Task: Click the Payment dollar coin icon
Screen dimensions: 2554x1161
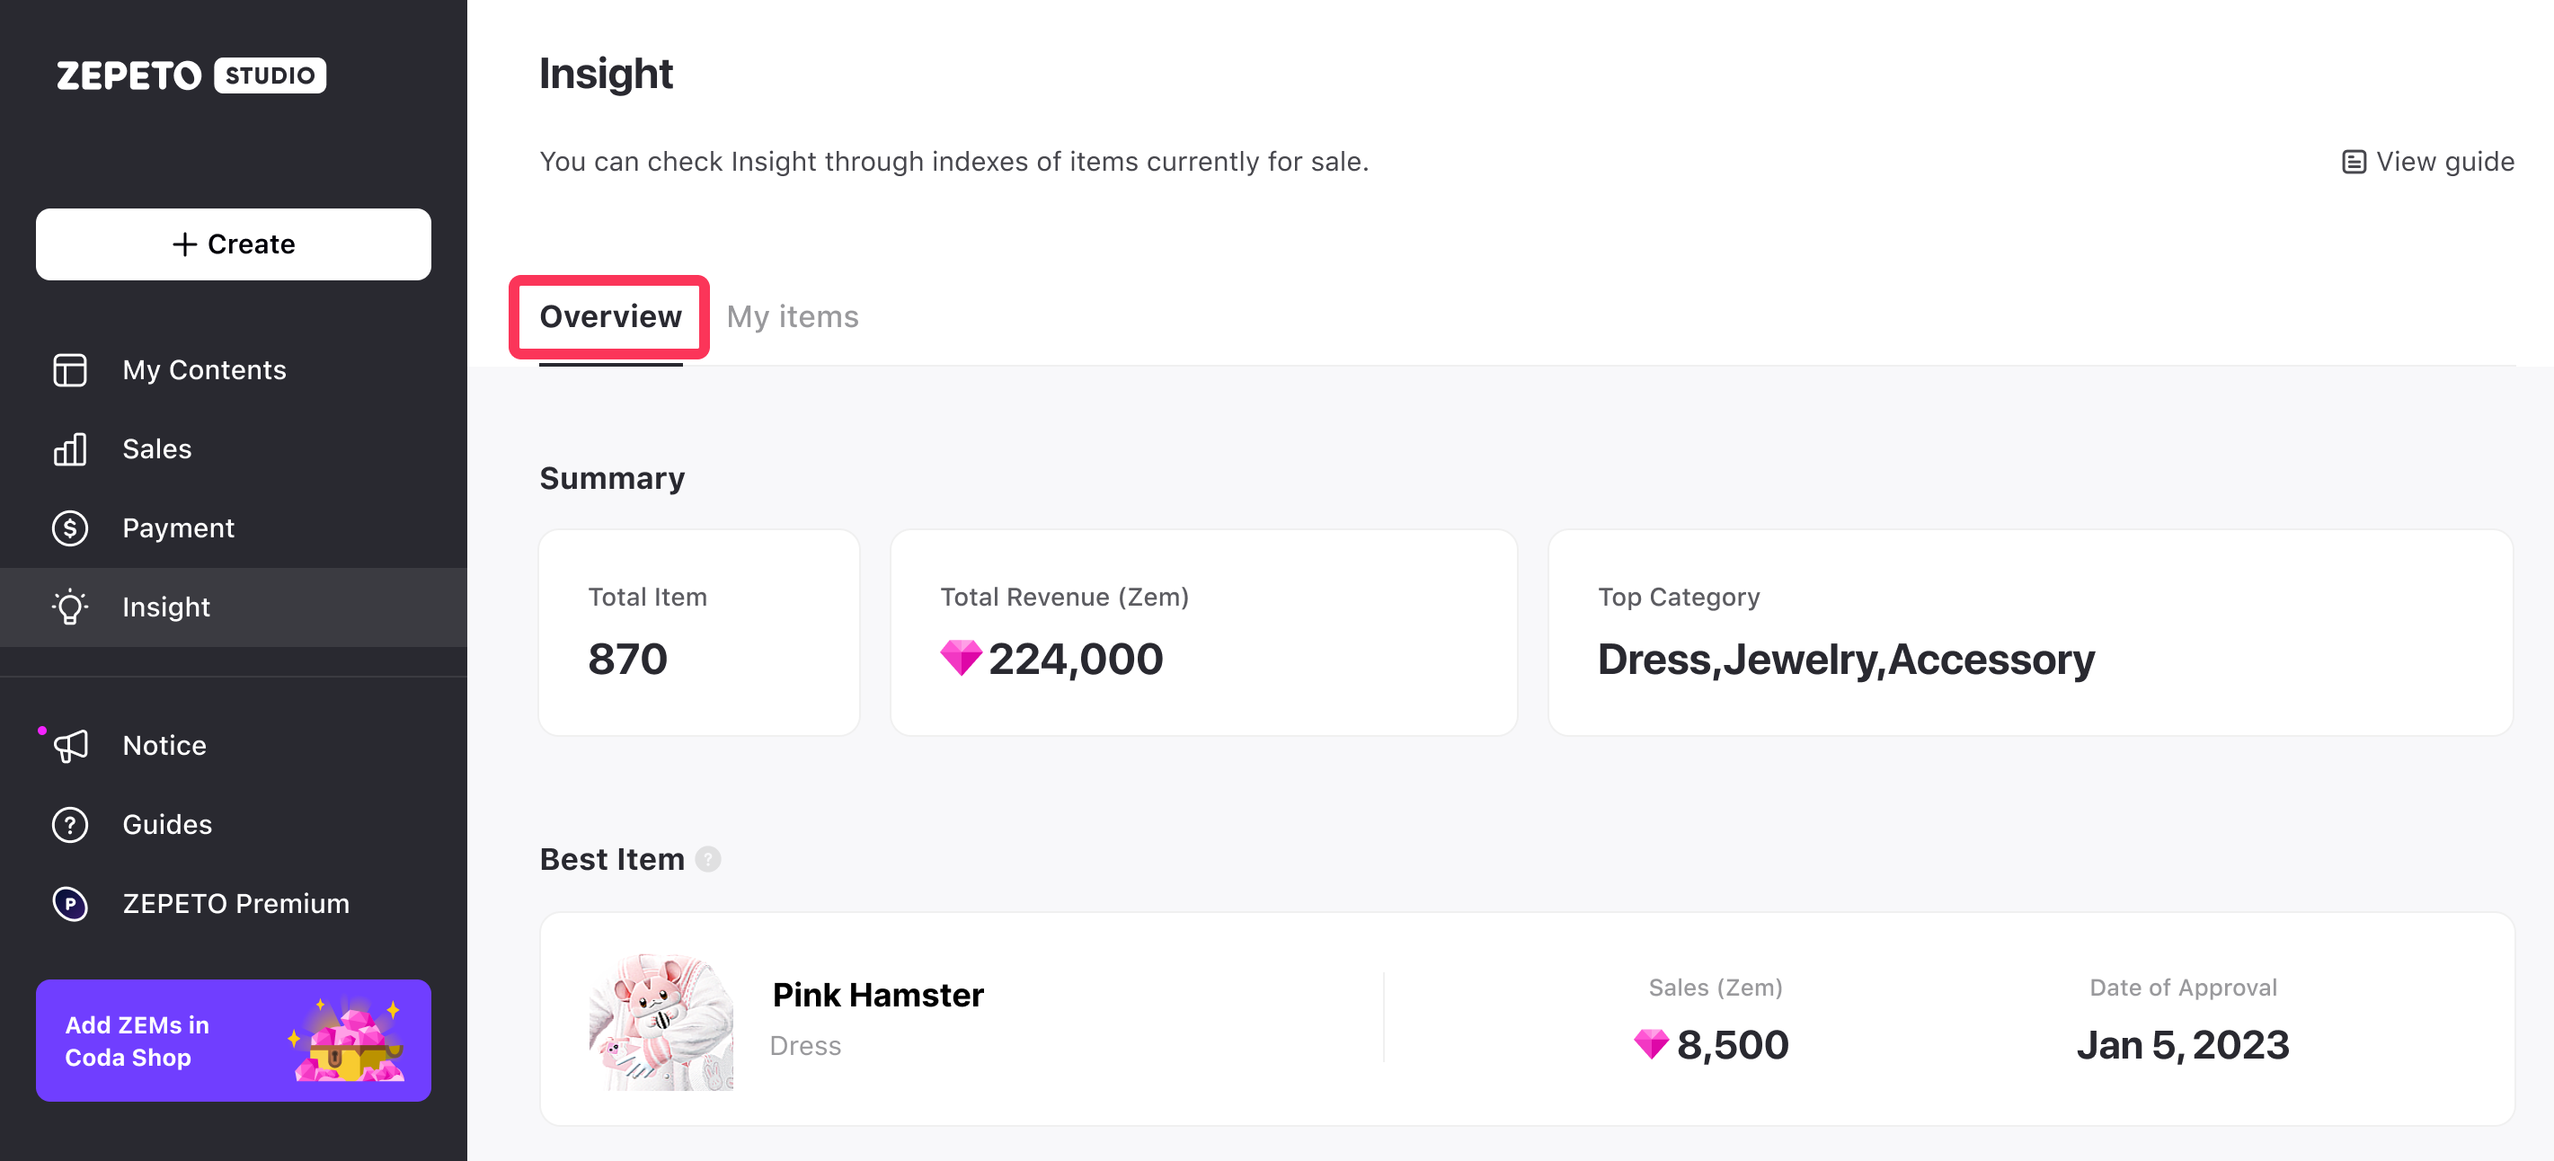Action: coord(69,528)
